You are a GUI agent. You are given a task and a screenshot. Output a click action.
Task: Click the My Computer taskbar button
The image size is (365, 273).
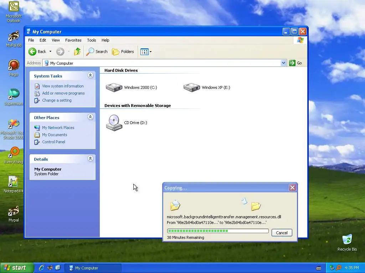[93, 268]
